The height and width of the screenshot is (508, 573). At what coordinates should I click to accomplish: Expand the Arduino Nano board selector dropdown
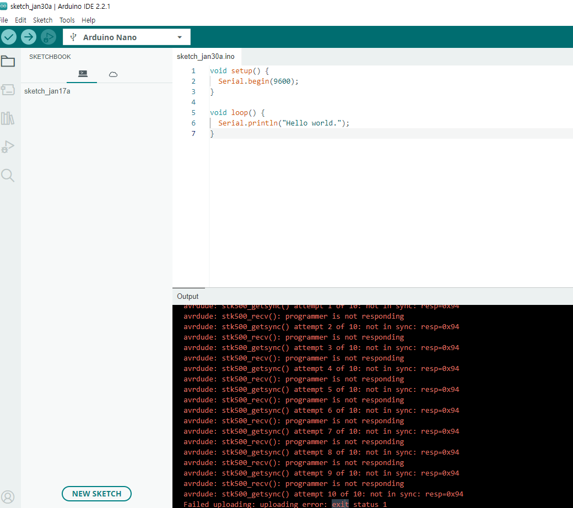(x=127, y=37)
